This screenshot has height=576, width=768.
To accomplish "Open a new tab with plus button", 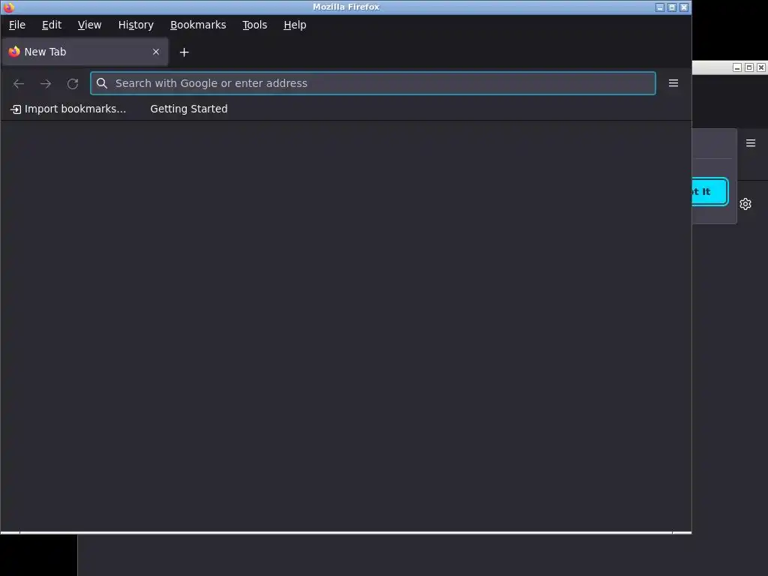I will pos(184,52).
